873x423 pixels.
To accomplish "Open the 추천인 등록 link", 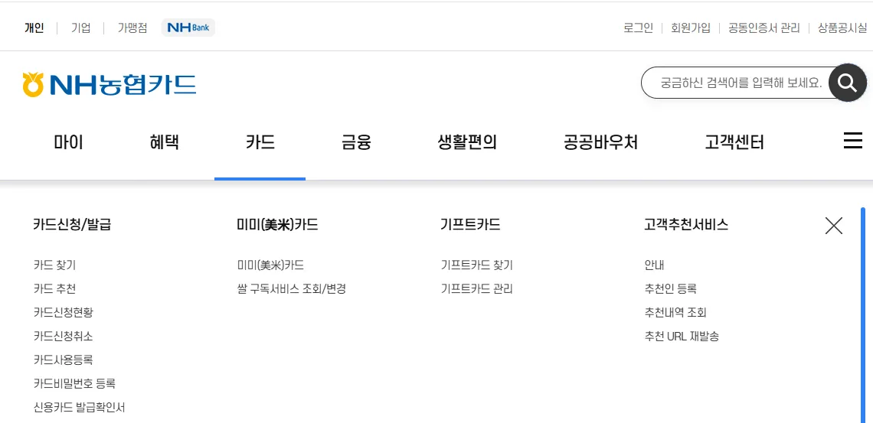I will click(670, 289).
